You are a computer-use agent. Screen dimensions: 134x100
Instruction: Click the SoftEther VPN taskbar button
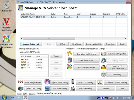(25, 98)
